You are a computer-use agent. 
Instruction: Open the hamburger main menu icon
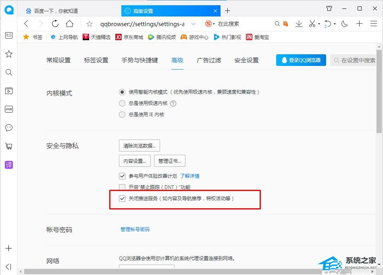tap(373, 24)
